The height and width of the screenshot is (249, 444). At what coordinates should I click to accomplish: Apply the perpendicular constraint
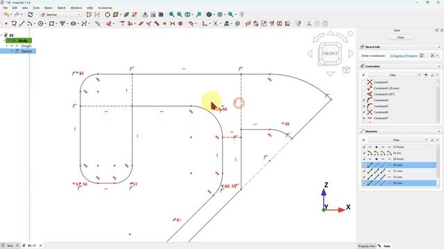148,24
